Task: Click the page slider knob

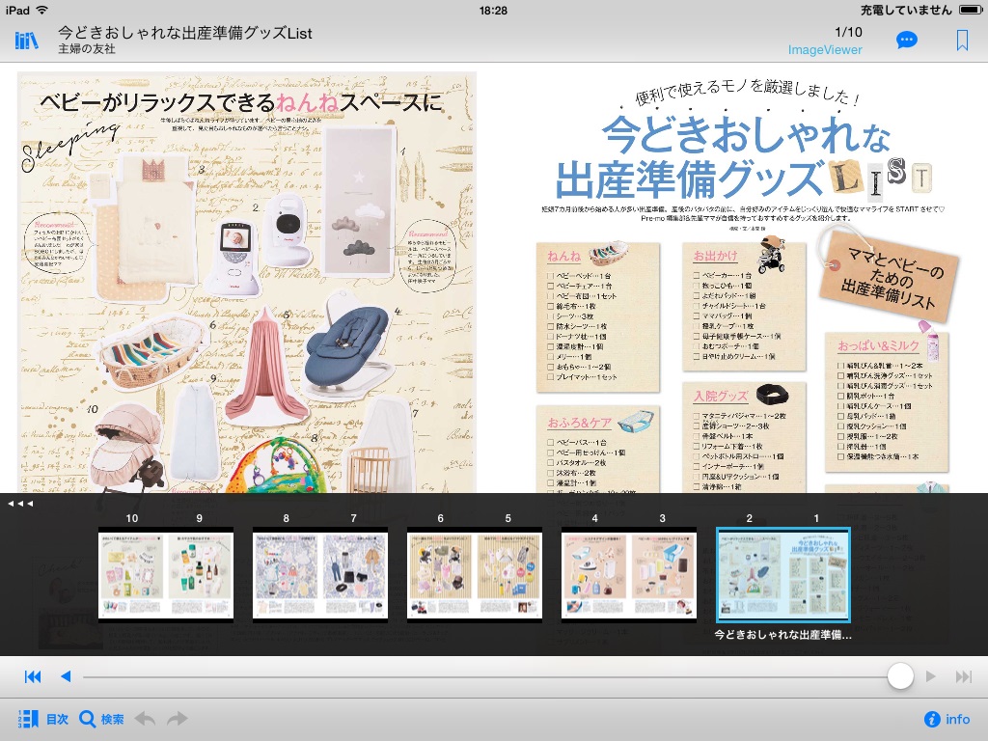Action: click(x=900, y=676)
